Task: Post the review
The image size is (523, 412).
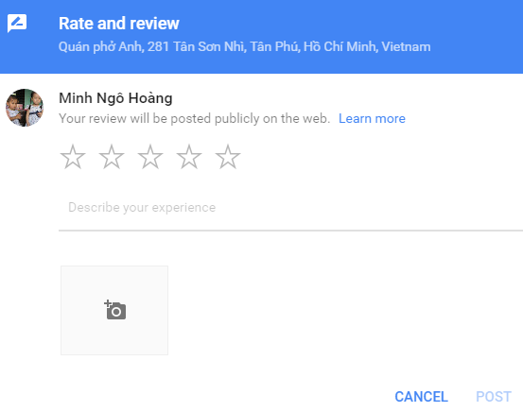Action: pyautogui.click(x=494, y=397)
